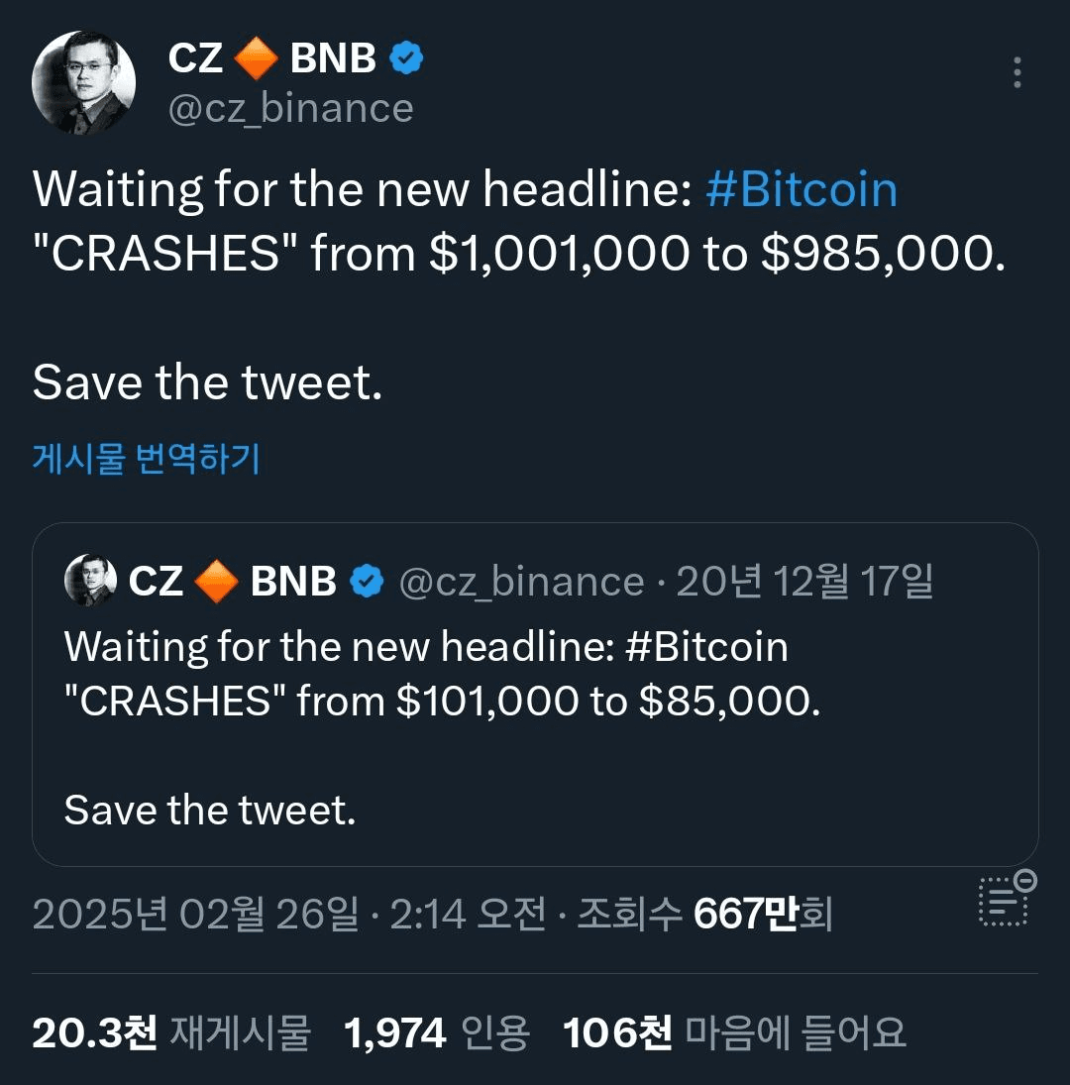Image resolution: width=1070 pixels, height=1085 pixels.
Task: Click the small avatar in the quoted tweet
Action: tap(90, 581)
